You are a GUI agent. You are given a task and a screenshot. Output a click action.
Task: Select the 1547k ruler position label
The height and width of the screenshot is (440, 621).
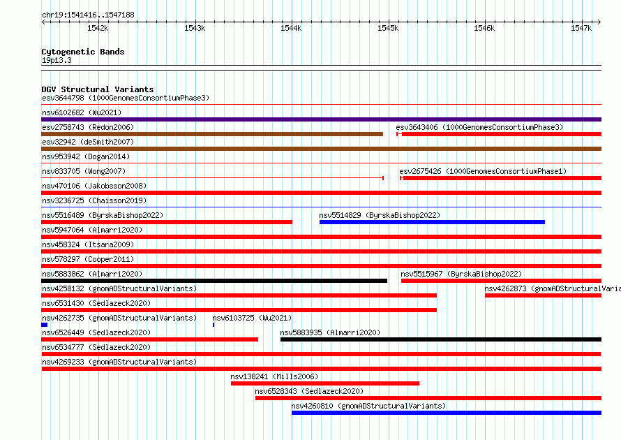(x=581, y=28)
